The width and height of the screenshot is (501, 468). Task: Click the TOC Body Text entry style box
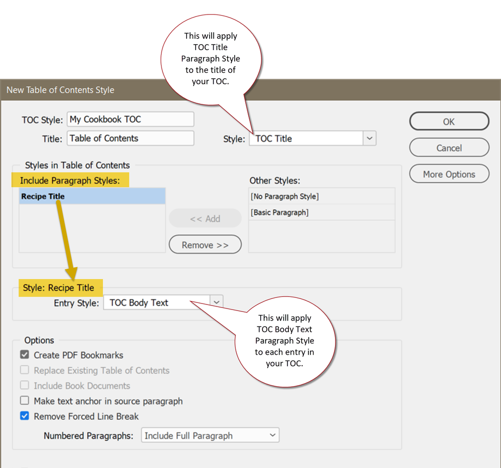pyautogui.click(x=155, y=301)
